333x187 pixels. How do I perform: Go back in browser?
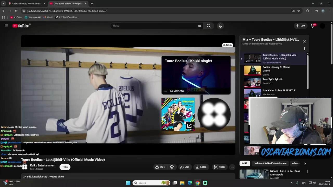point(4,11)
